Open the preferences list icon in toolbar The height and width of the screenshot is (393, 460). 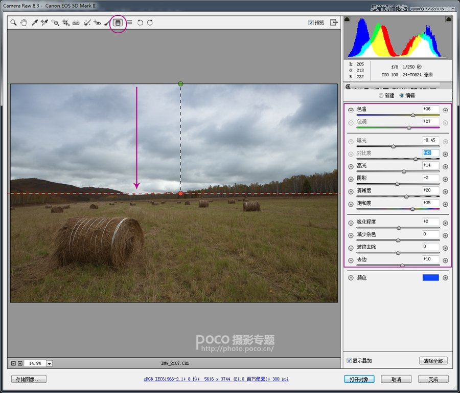click(129, 23)
